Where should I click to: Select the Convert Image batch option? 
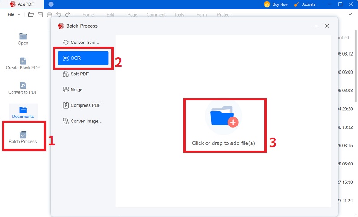pos(83,121)
